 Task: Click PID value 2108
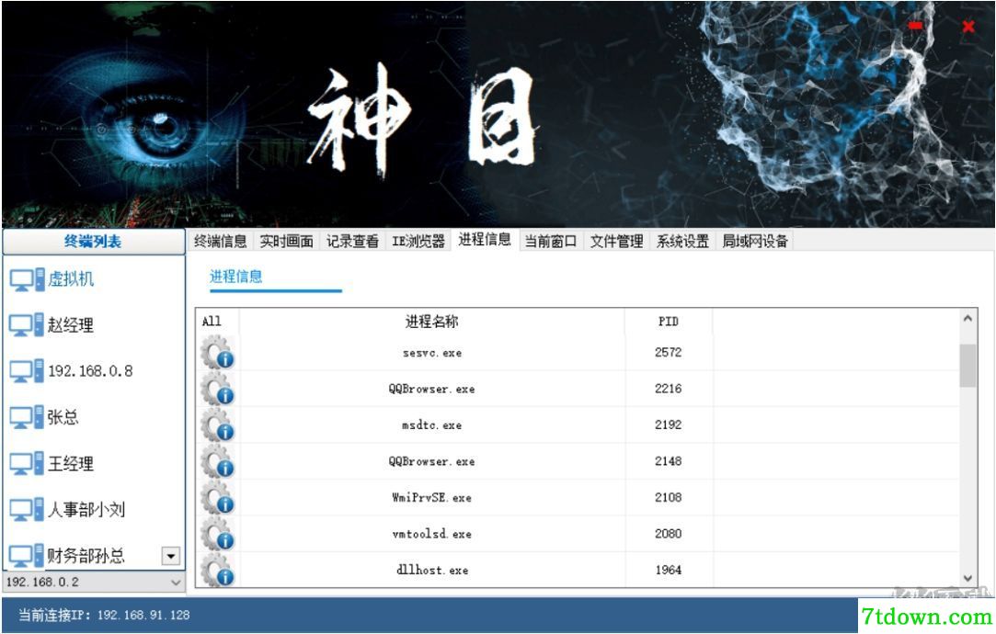click(669, 498)
